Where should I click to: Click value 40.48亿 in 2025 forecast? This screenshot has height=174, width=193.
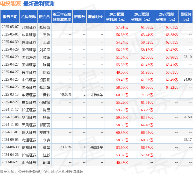click(122, 163)
